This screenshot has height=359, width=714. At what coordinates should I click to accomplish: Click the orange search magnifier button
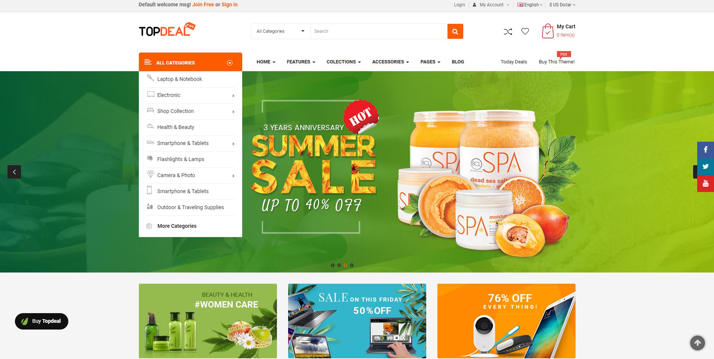(455, 31)
